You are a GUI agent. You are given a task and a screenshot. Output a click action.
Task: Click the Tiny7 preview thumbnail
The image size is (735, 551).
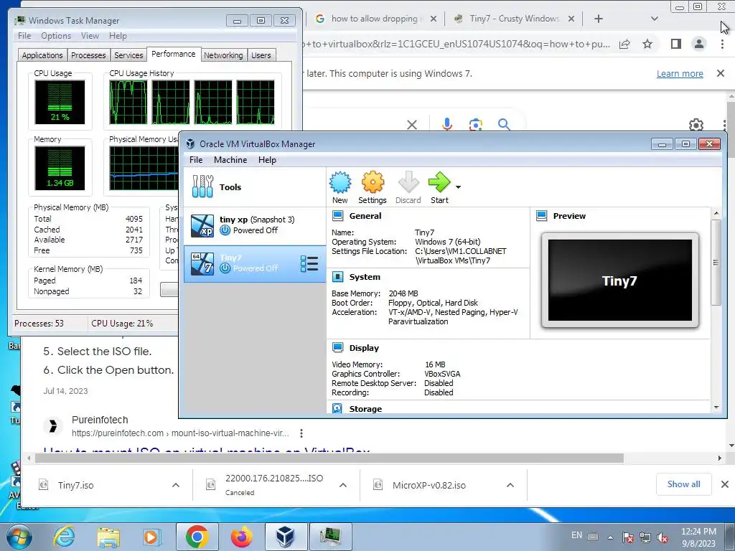(619, 281)
